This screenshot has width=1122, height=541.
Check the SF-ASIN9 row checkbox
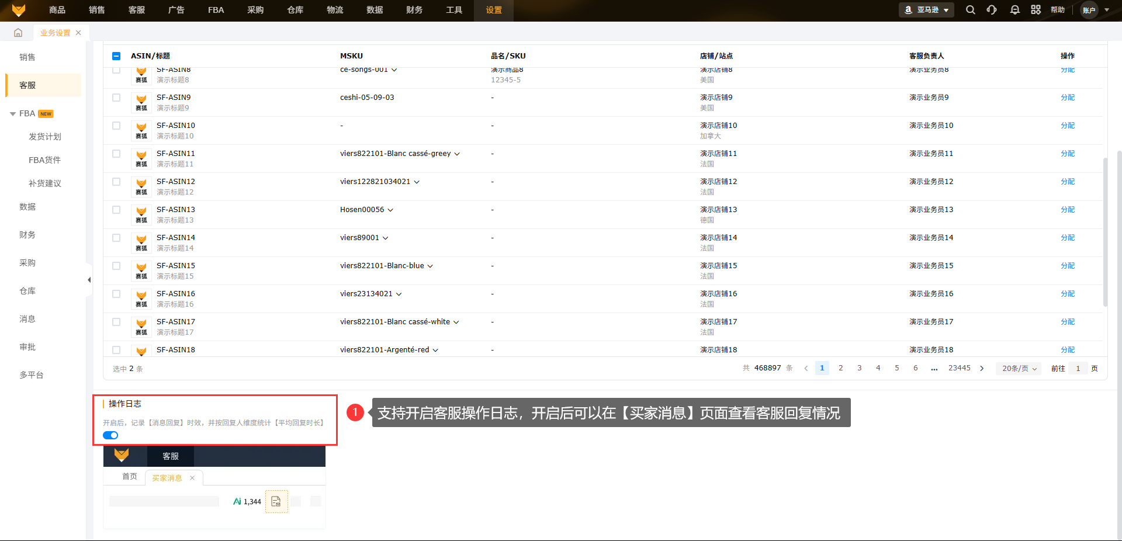pyautogui.click(x=116, y=98)
